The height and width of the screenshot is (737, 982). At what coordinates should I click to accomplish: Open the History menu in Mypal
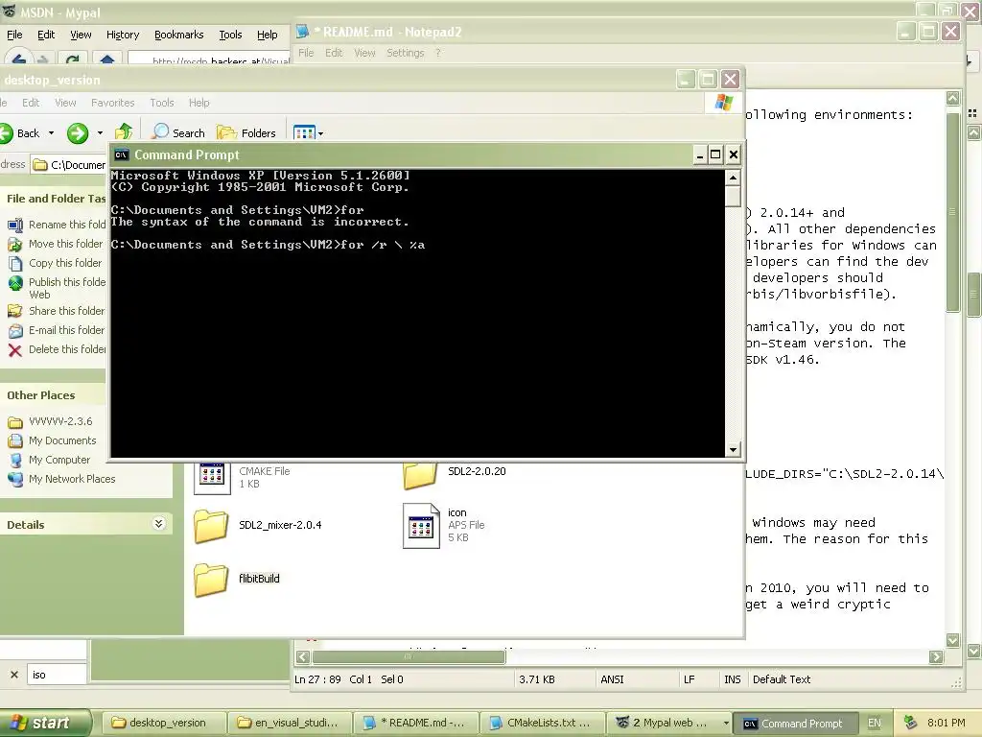click(123, 35)
